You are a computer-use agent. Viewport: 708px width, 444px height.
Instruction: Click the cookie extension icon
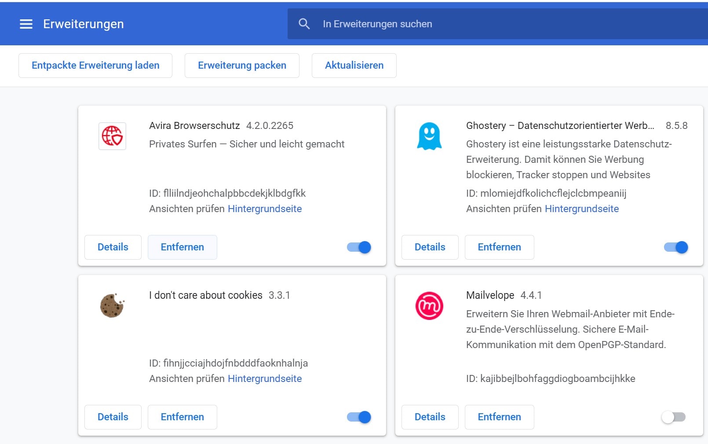pos(112,305)
